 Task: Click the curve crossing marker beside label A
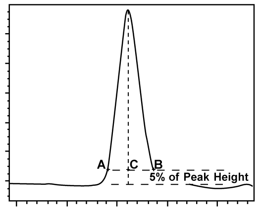(x=107, y=169)
